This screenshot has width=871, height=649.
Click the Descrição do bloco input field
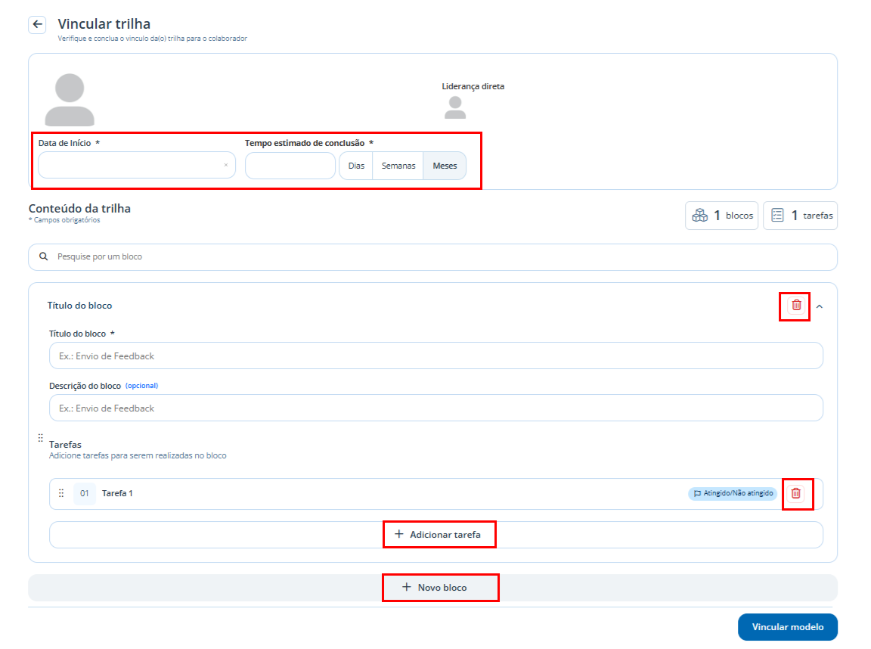click(436, 408)
